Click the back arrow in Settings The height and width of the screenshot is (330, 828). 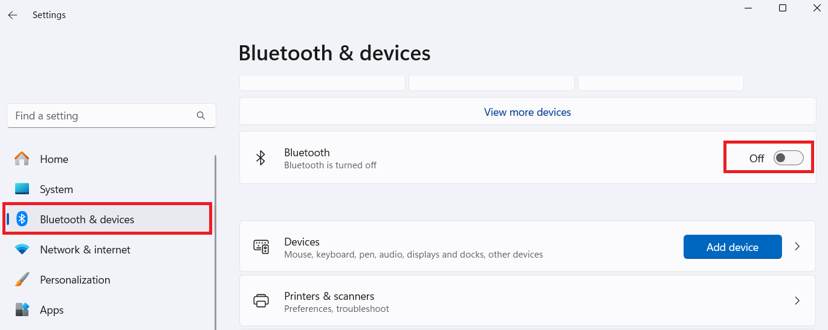(13, 15)
